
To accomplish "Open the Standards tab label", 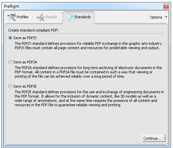I will [83, 17].
